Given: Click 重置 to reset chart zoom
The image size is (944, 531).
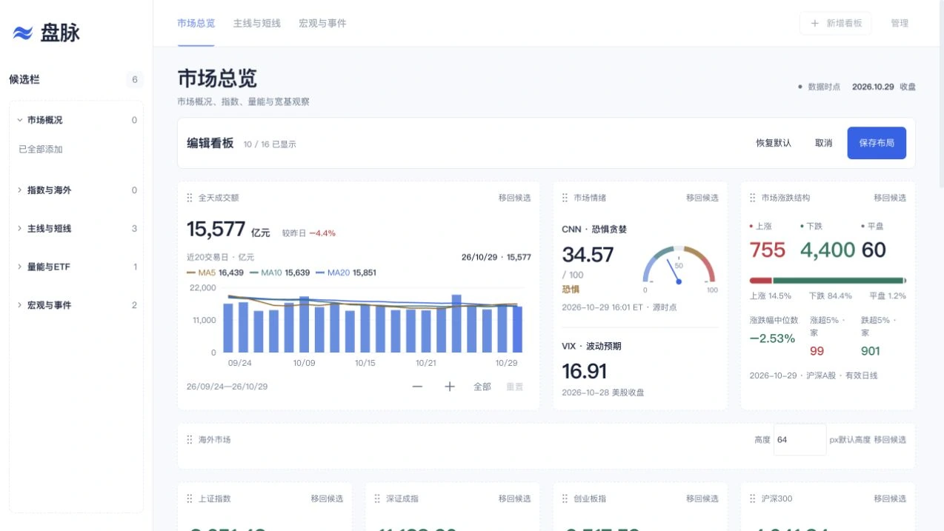Looking at the screenshot, I should 514,387.
